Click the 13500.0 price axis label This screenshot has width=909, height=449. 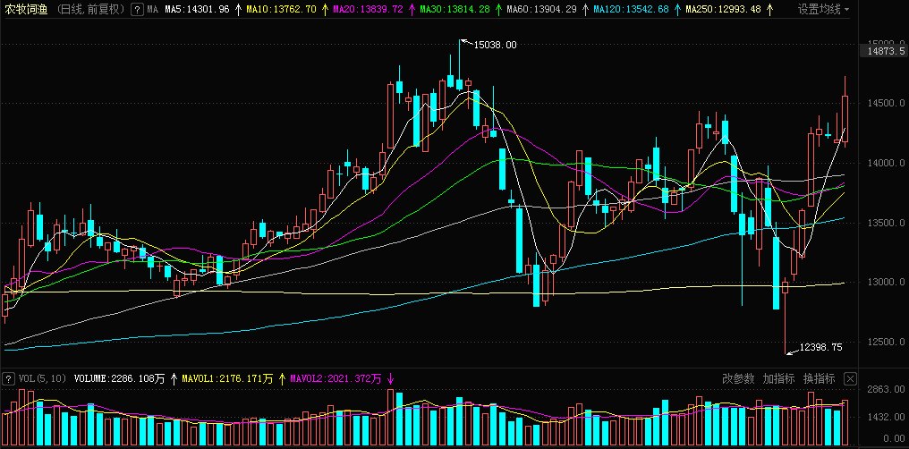click(x=887, y=223)
